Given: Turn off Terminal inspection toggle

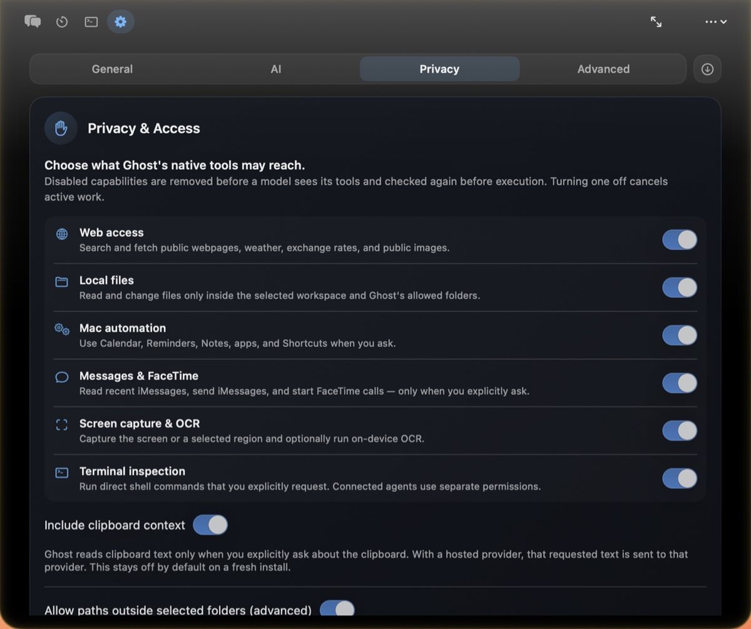Looking at the screenshot, I should [680, 478].
